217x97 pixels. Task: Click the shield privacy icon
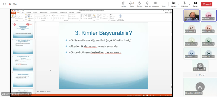4,4
